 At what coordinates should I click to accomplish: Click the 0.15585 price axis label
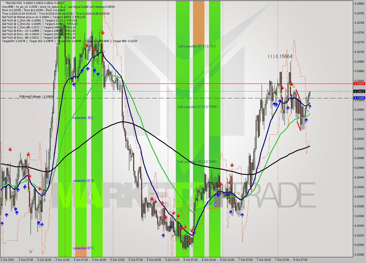tap(359, 109)
